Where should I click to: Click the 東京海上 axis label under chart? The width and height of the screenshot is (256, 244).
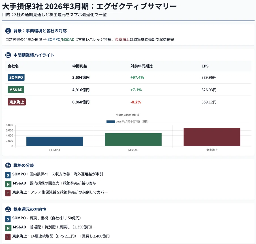coord(212,150)
